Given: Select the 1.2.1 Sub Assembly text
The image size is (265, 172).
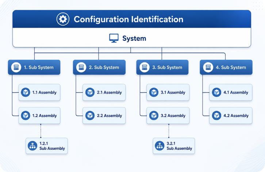Looking at the screenshot, I should [x=52, y=146].
